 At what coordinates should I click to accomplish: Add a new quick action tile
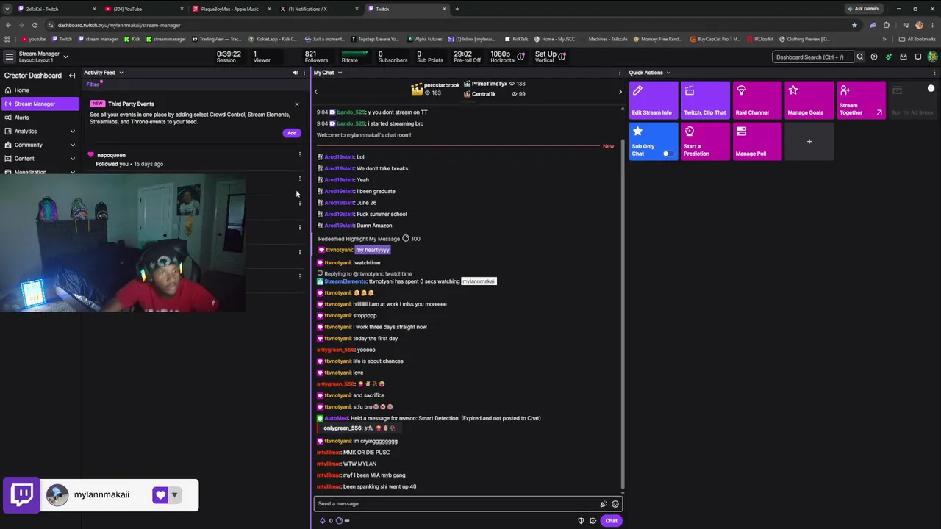pos(809,141)
